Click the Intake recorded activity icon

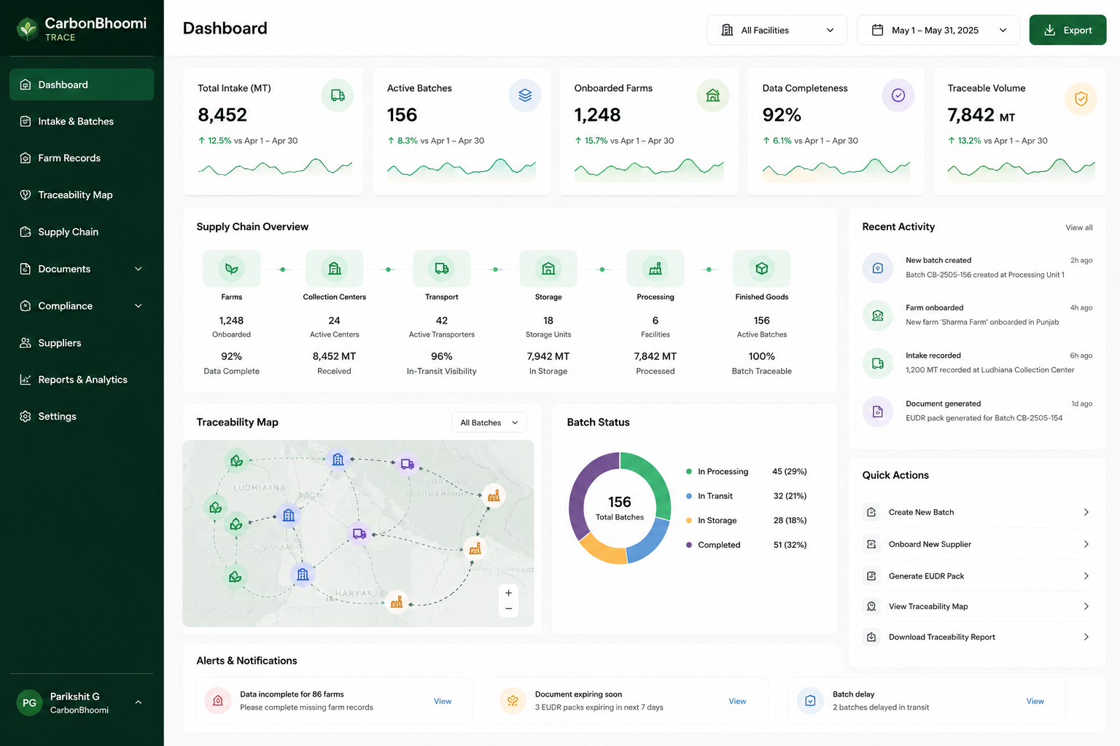878,364
